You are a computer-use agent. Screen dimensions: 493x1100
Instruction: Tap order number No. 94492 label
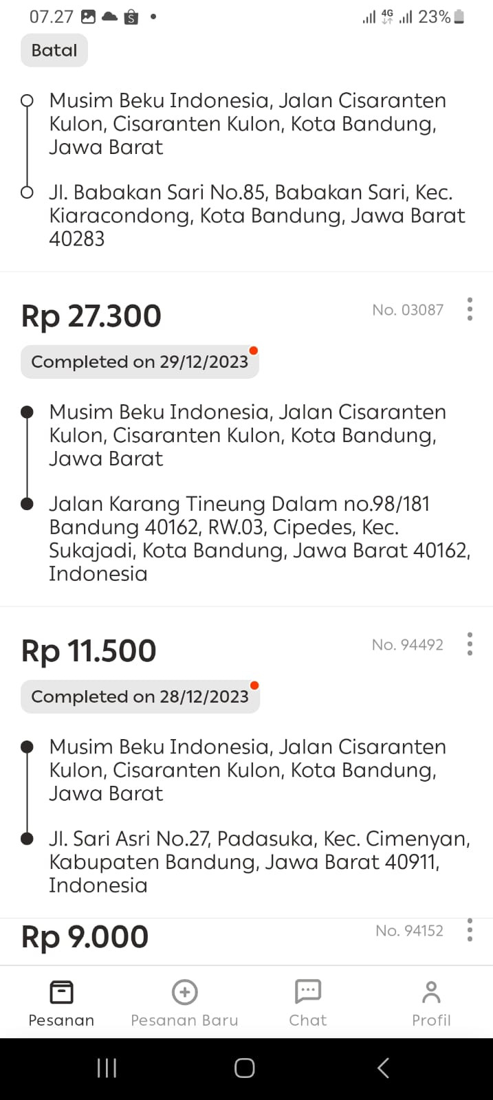[408, 644]
